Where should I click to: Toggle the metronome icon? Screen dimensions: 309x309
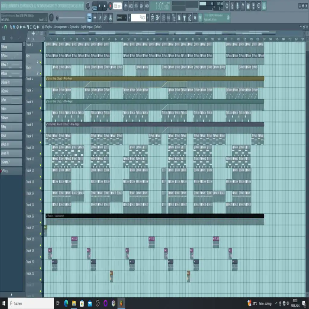[x=126, y=6]
